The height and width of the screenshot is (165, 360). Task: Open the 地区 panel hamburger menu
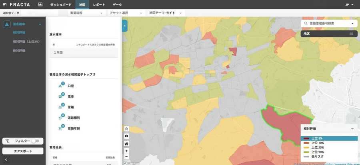351,34
